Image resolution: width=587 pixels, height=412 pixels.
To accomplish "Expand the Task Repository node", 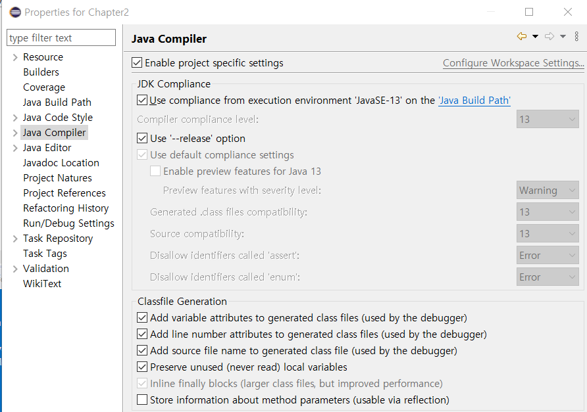I will [15, 239].
